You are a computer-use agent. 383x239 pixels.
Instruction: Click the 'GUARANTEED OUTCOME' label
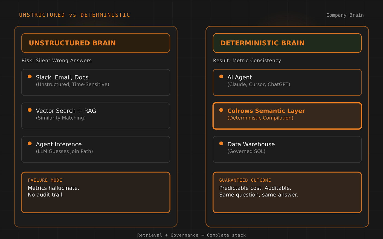[x=245, y=180]
